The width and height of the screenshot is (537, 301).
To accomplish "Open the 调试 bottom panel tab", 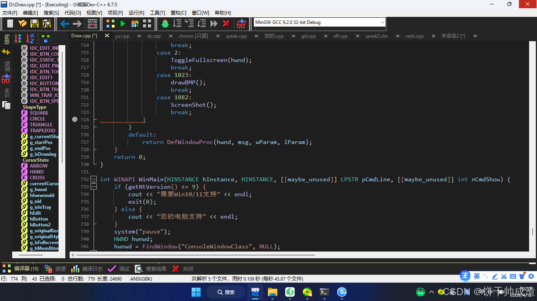I will point(118,269).
